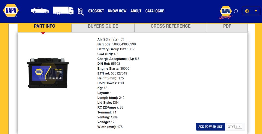Click the Lid Style DIN row
The width and height of the screenshot is (262, 134).
[108, 102]
